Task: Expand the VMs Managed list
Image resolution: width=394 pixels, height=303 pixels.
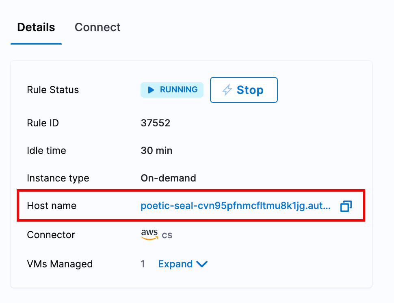Action: click(175, 264)
